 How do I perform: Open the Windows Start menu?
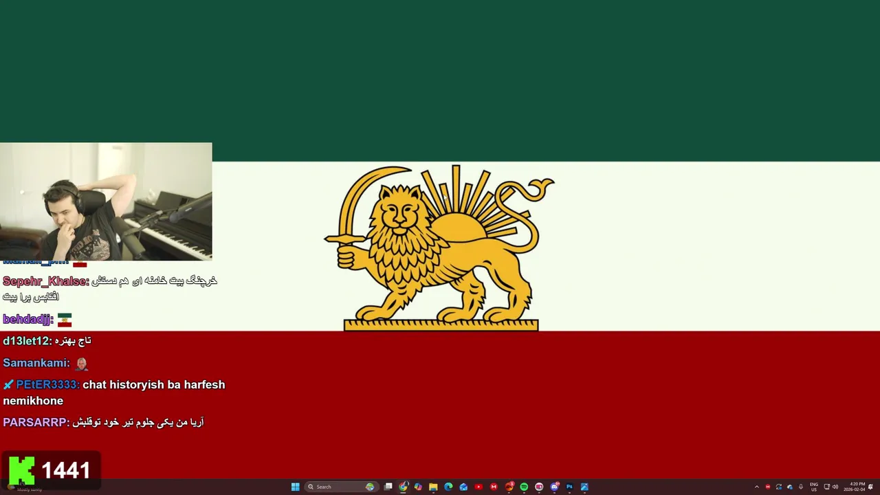tap(296, 487)
